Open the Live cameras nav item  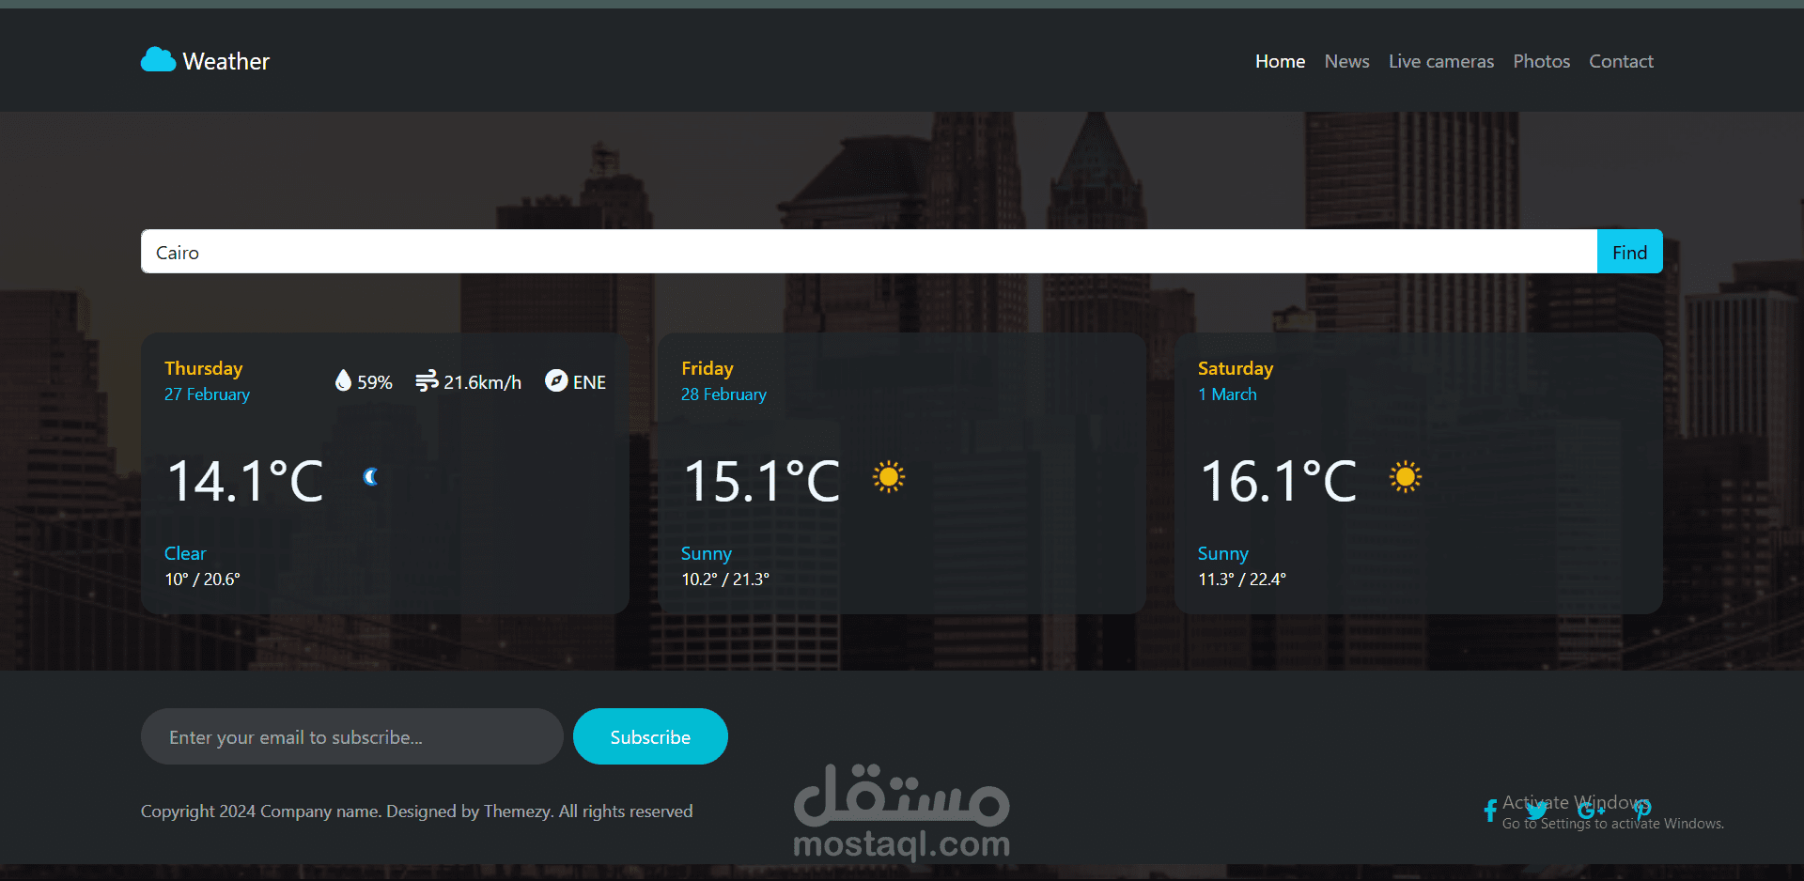[1441, 61]
